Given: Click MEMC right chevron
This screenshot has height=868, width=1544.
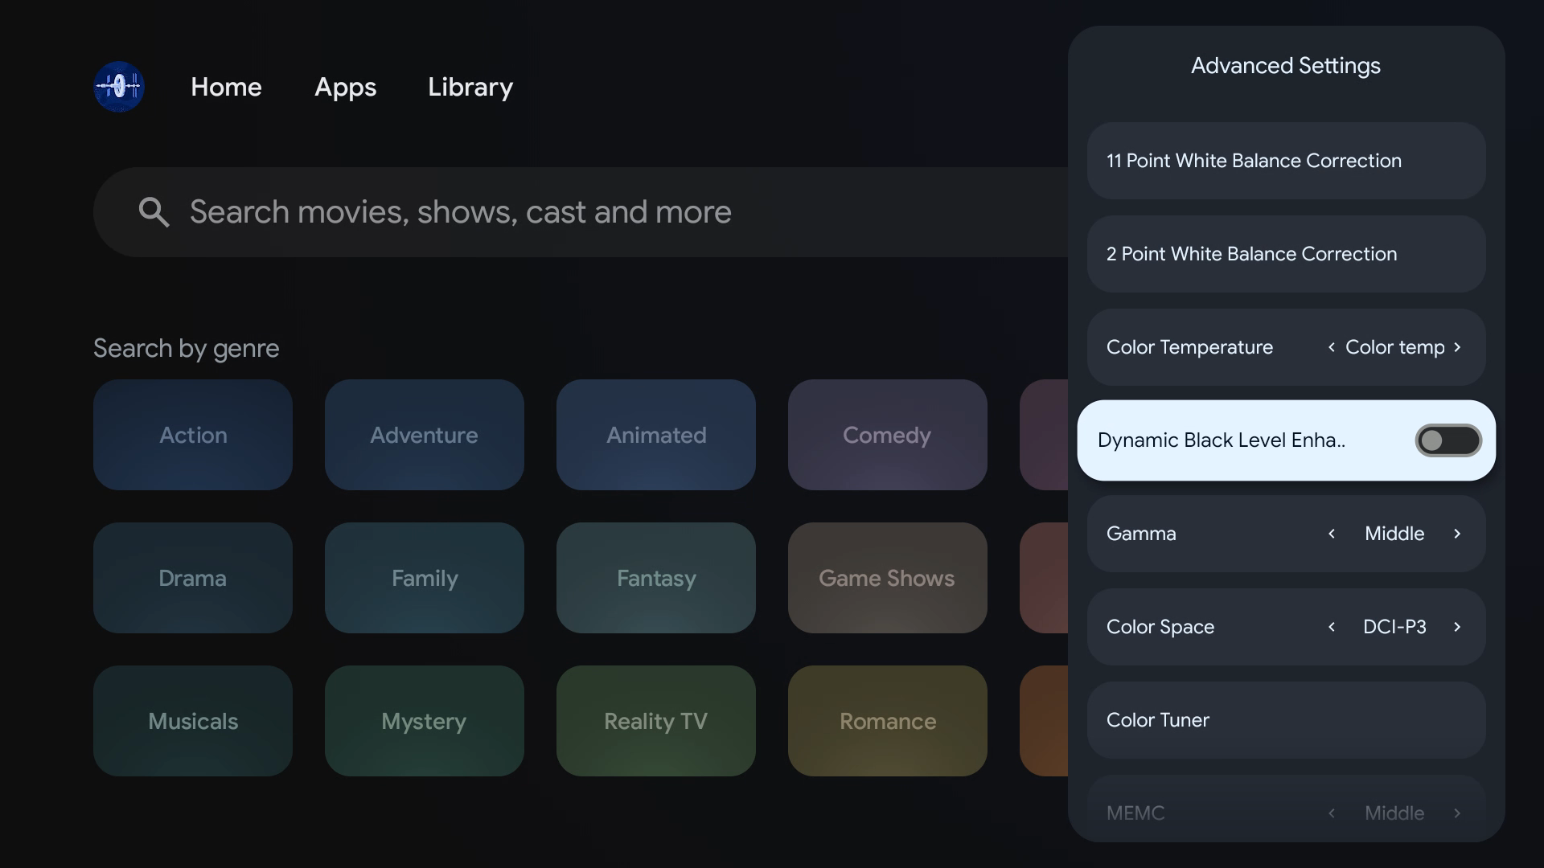Looking at the screenshot, I should click(1457, 813).
